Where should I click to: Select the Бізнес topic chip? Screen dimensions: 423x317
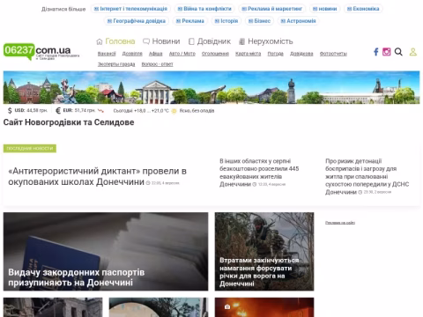(x=259, y=21)
